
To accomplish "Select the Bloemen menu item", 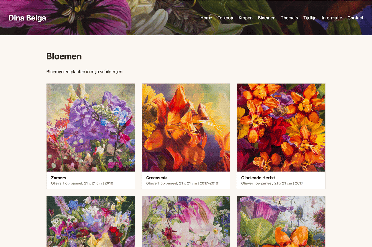I will (x=267, y=18).
